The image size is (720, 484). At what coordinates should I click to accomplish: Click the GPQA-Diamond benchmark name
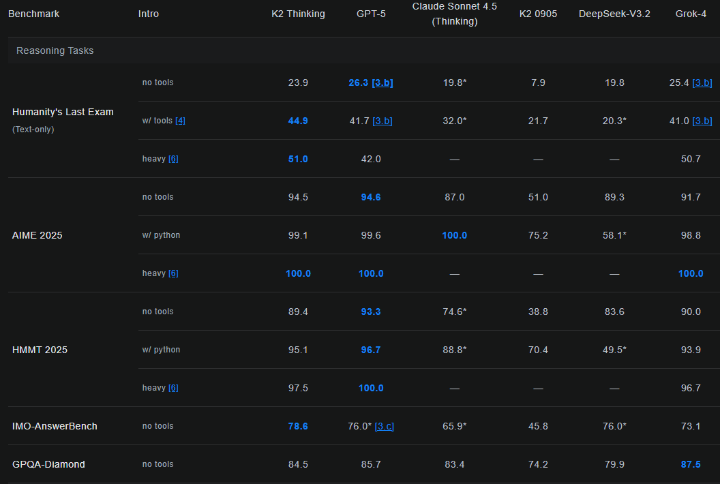point(48,464)
